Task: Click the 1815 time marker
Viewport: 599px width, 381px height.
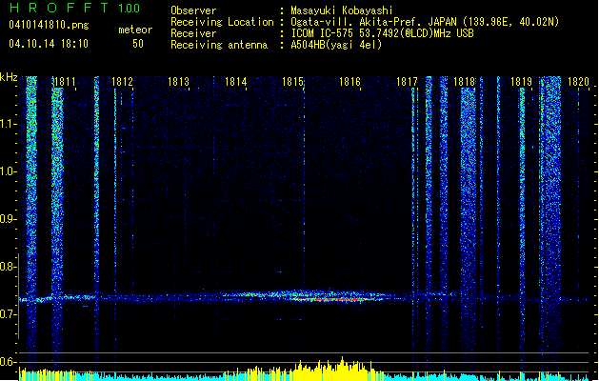Action: 293,82
